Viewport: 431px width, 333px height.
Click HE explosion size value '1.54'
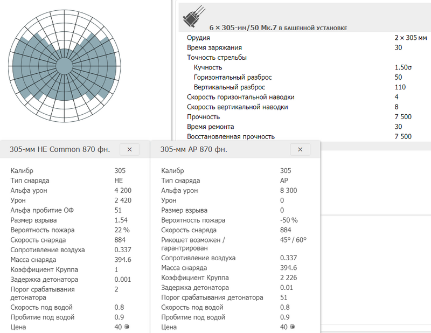tap(121, 220)
